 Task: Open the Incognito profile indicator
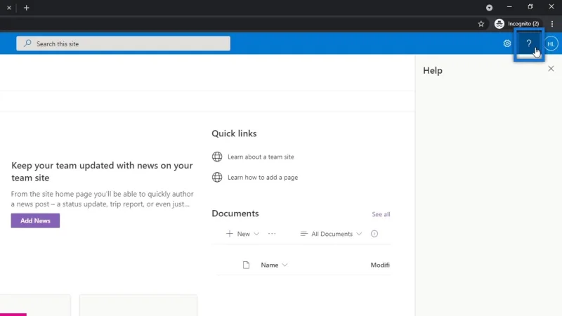(517, 24)
